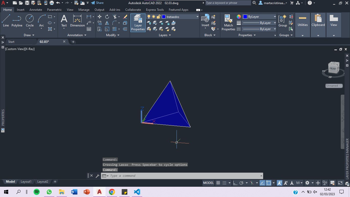The height and width of the screenshot is (197, 350).
Task: Click the Insert block button
Action: point(205,21)
